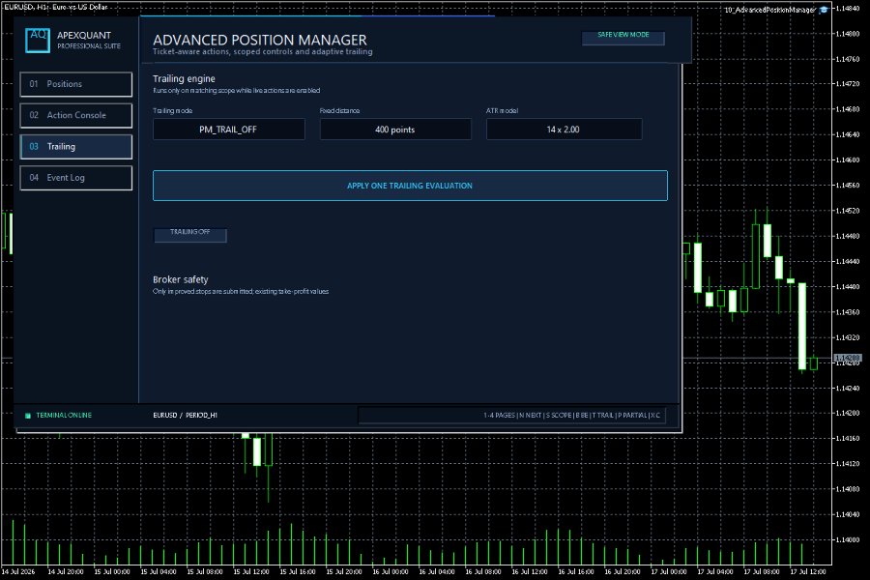Toggle the Safe View Mode button

click(x=623, y=37)
